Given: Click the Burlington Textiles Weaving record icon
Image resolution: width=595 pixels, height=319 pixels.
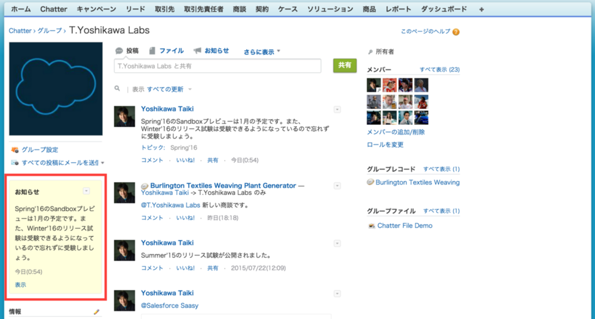Looking at the screenshot, I should 371,182.
